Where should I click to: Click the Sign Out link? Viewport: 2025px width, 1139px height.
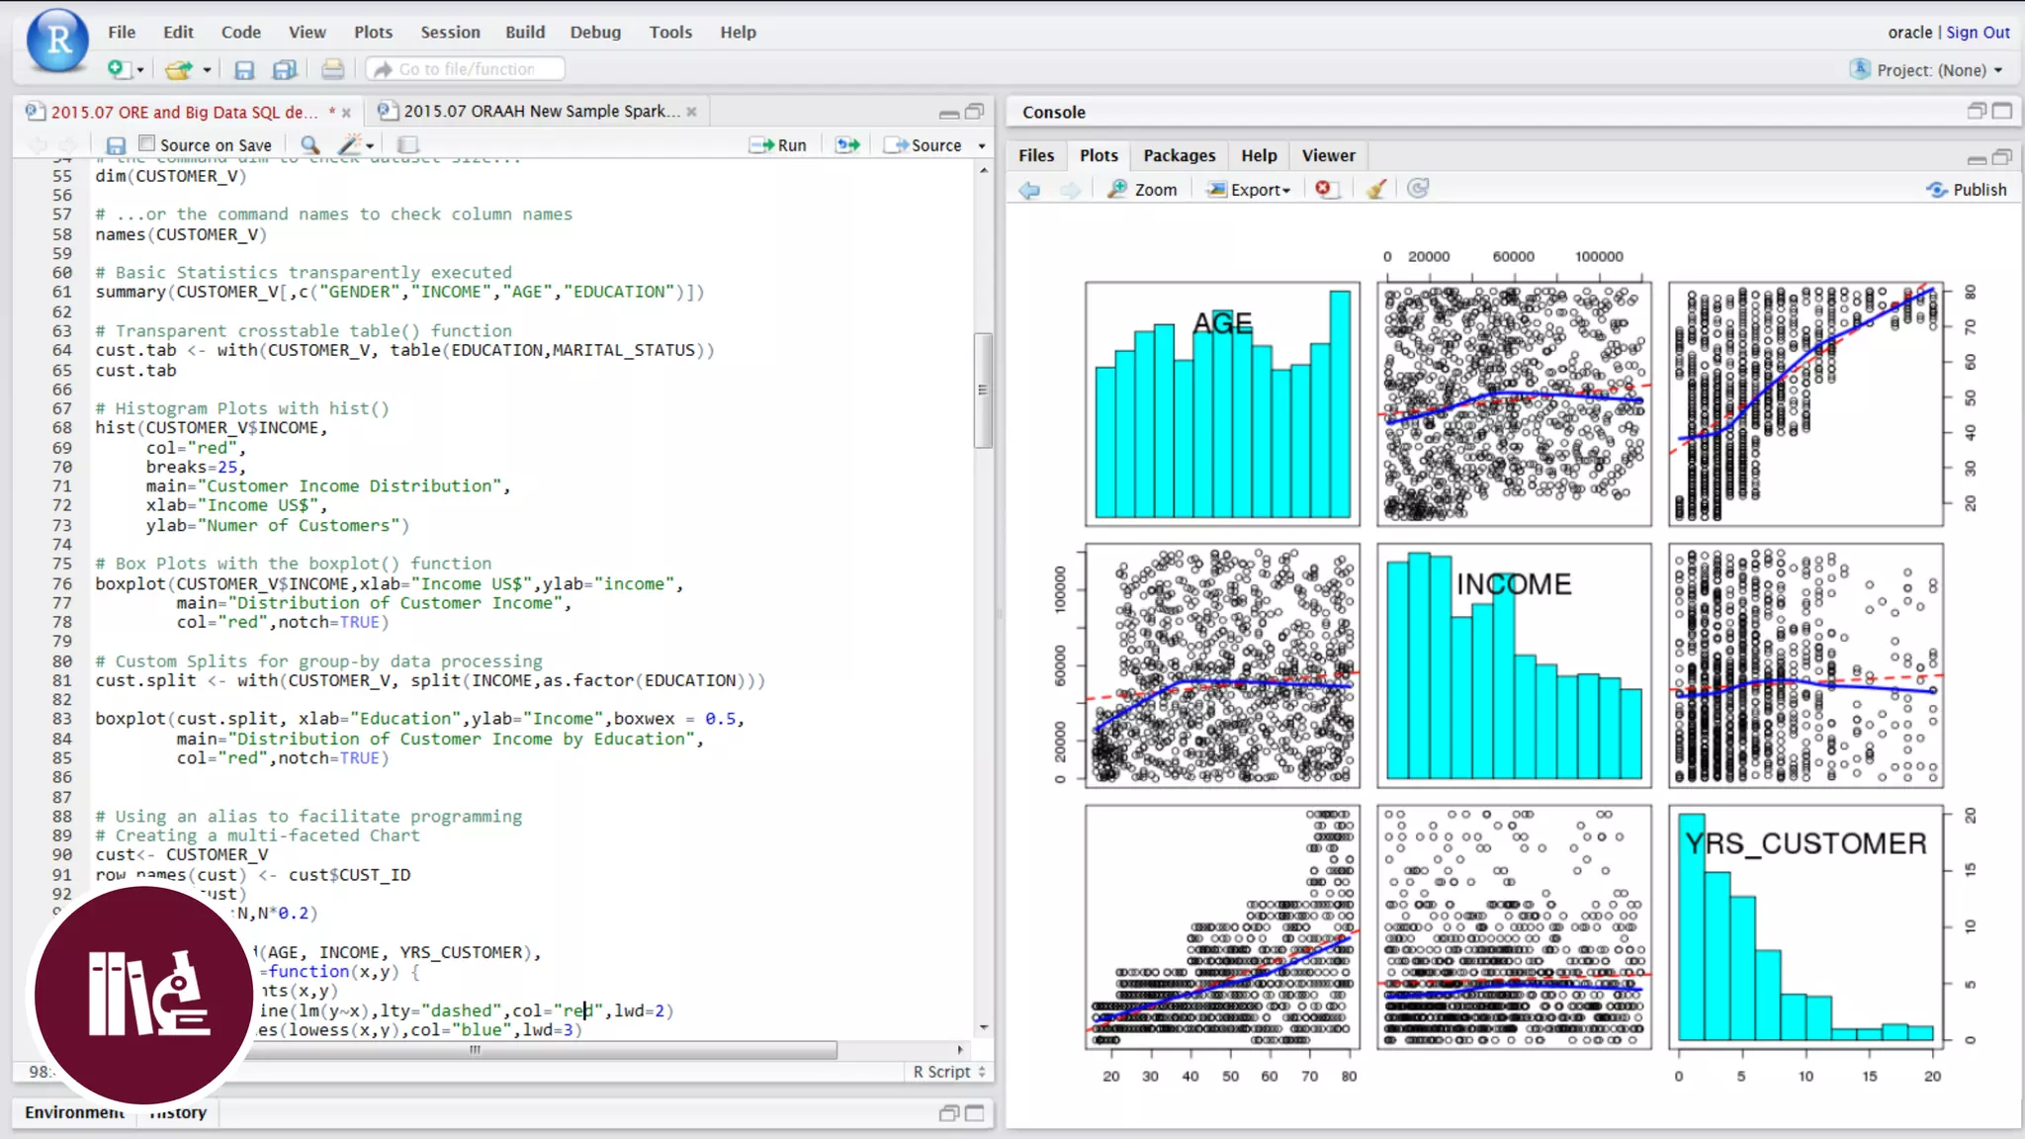(1978, 32)
